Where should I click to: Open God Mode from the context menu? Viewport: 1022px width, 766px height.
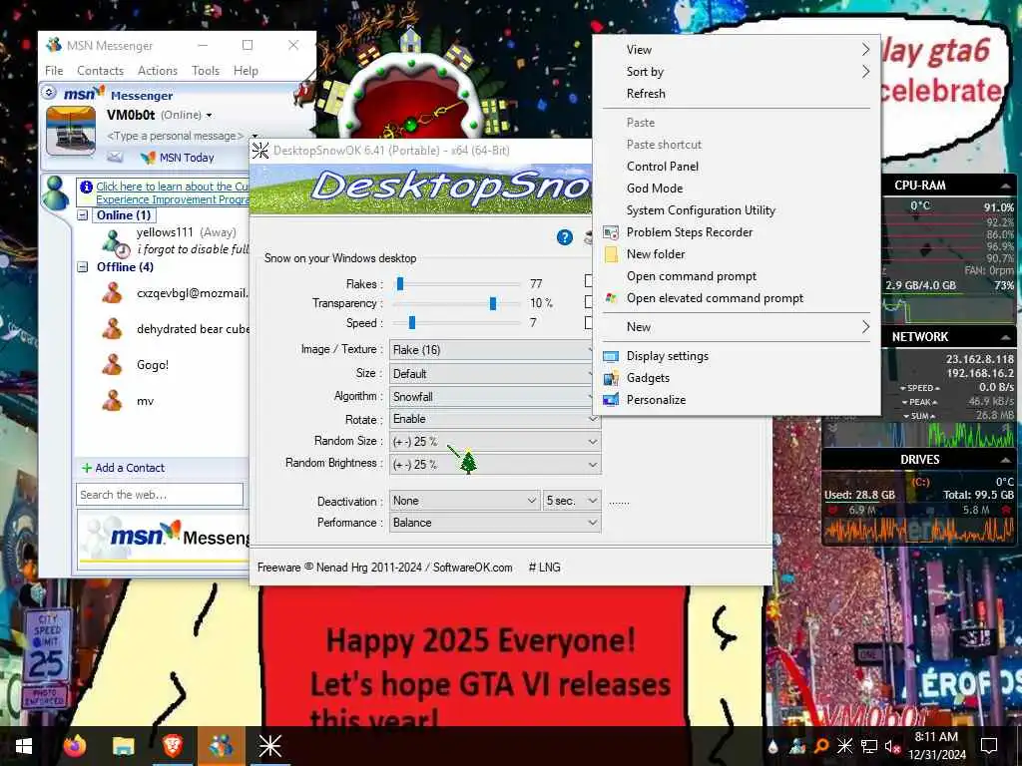[x=737, y=189]
